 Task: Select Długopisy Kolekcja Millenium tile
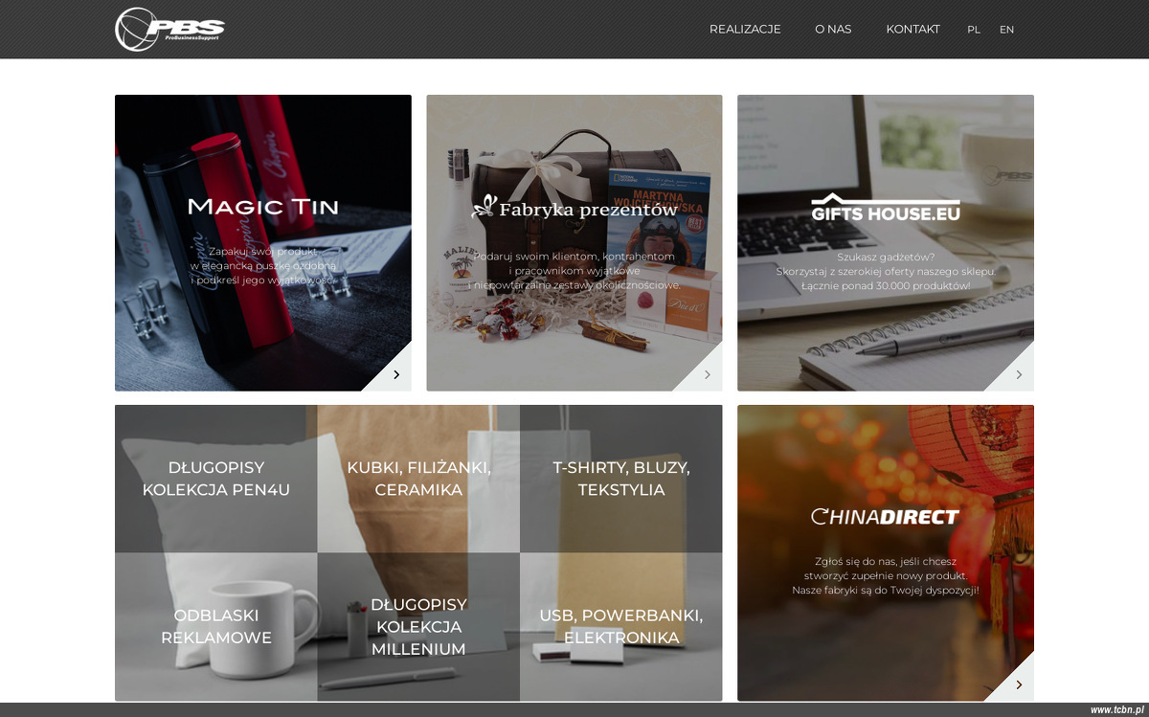(x=418, y=627)
